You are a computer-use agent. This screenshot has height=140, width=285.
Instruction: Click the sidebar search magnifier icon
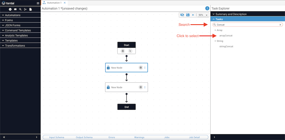coord(20,9)
